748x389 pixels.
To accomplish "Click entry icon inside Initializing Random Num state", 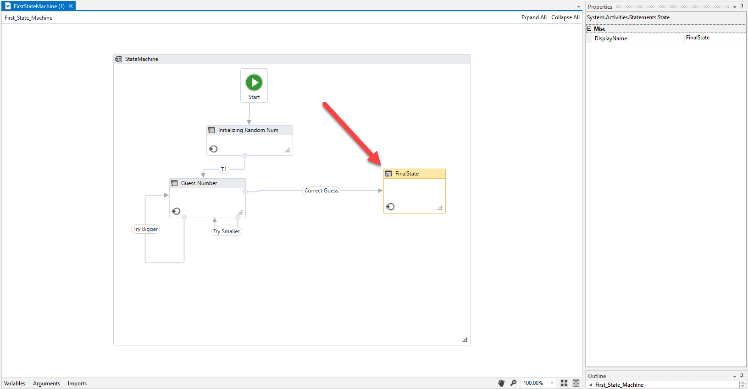I will click(213, 149).
